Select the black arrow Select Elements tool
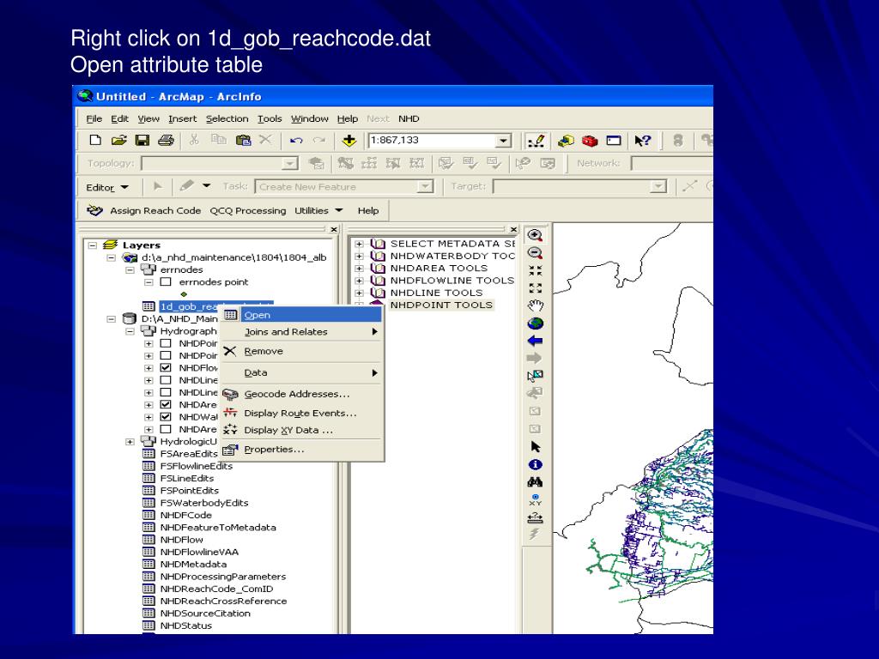The height and width of the screenshot is (659, 879). click(536, 446)
